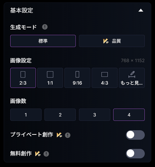This screenshot has width=155, height=167.
Task: Pick the 4:3 landscape aspect ratio
Action: pyautogui.click(x=104, y=78)
